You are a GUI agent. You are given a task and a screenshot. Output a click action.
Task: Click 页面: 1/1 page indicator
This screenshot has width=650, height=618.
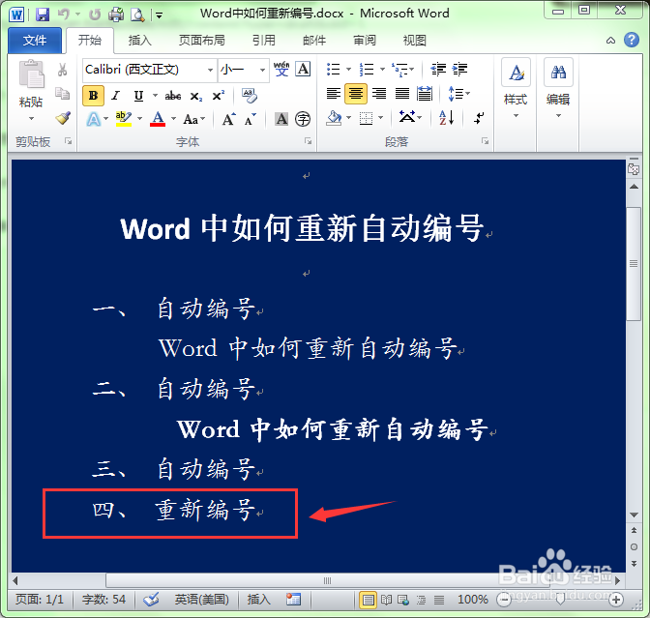[40, 600]
